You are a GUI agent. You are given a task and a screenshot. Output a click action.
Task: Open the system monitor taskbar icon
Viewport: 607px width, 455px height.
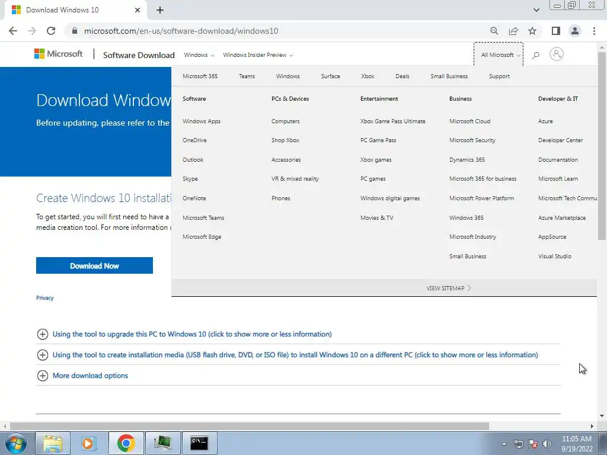162,443
